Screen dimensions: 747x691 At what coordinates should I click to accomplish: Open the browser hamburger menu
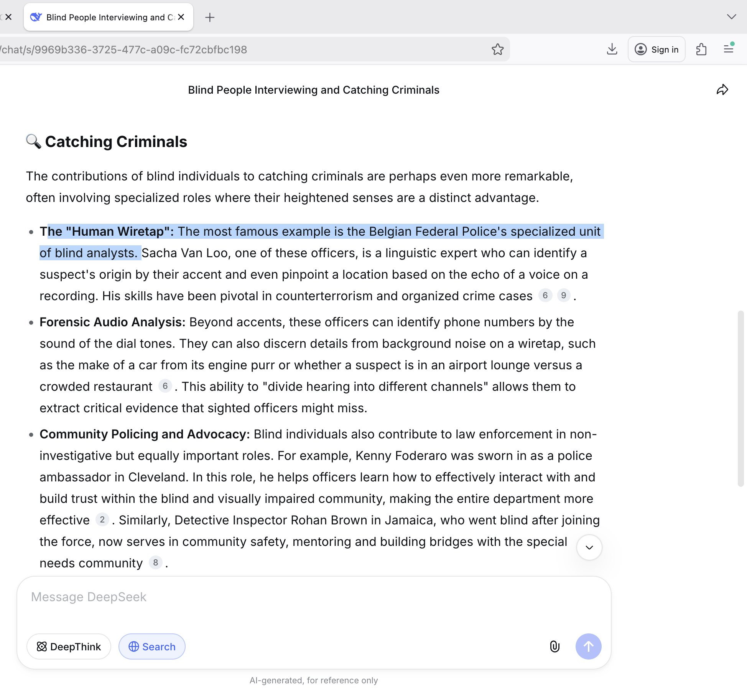729,49
